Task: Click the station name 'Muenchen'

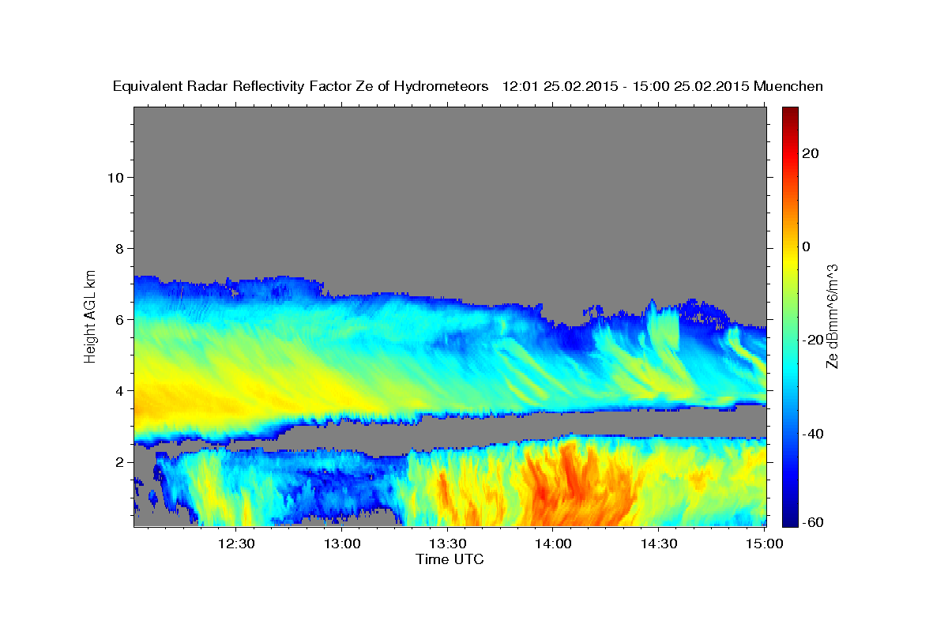Action: click(788, 87)
